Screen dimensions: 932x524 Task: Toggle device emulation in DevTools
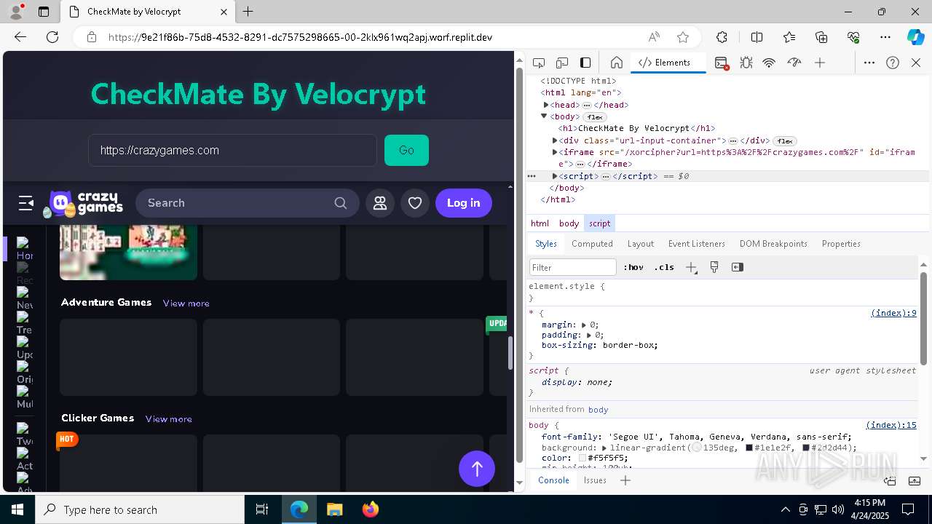click(562, 63)
